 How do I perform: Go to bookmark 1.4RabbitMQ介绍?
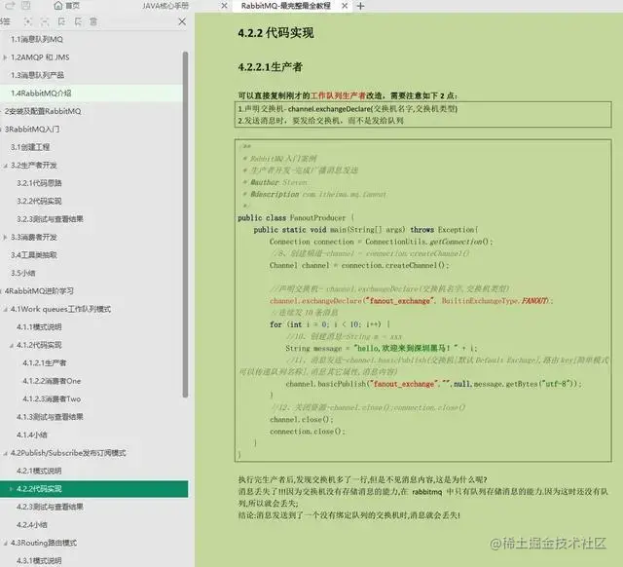pyautogui.click(x=41, y=94)
